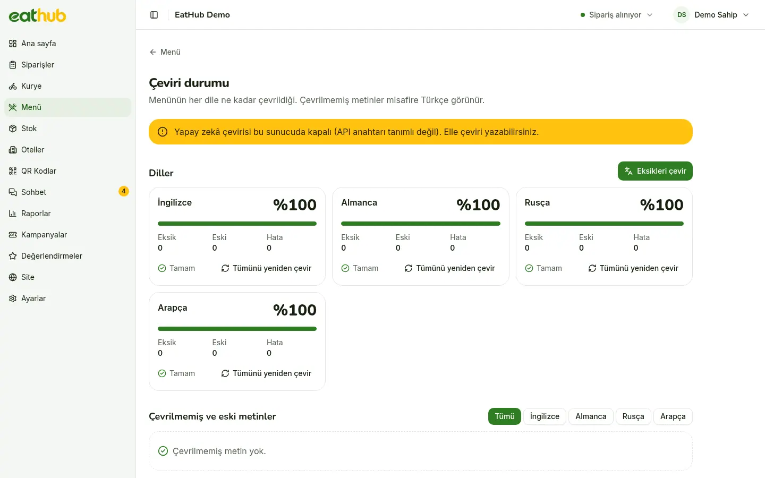The height and width of the screenshot is (478, 765).
Task: Open Sohbet chat icon
Action: click(13, 192)
